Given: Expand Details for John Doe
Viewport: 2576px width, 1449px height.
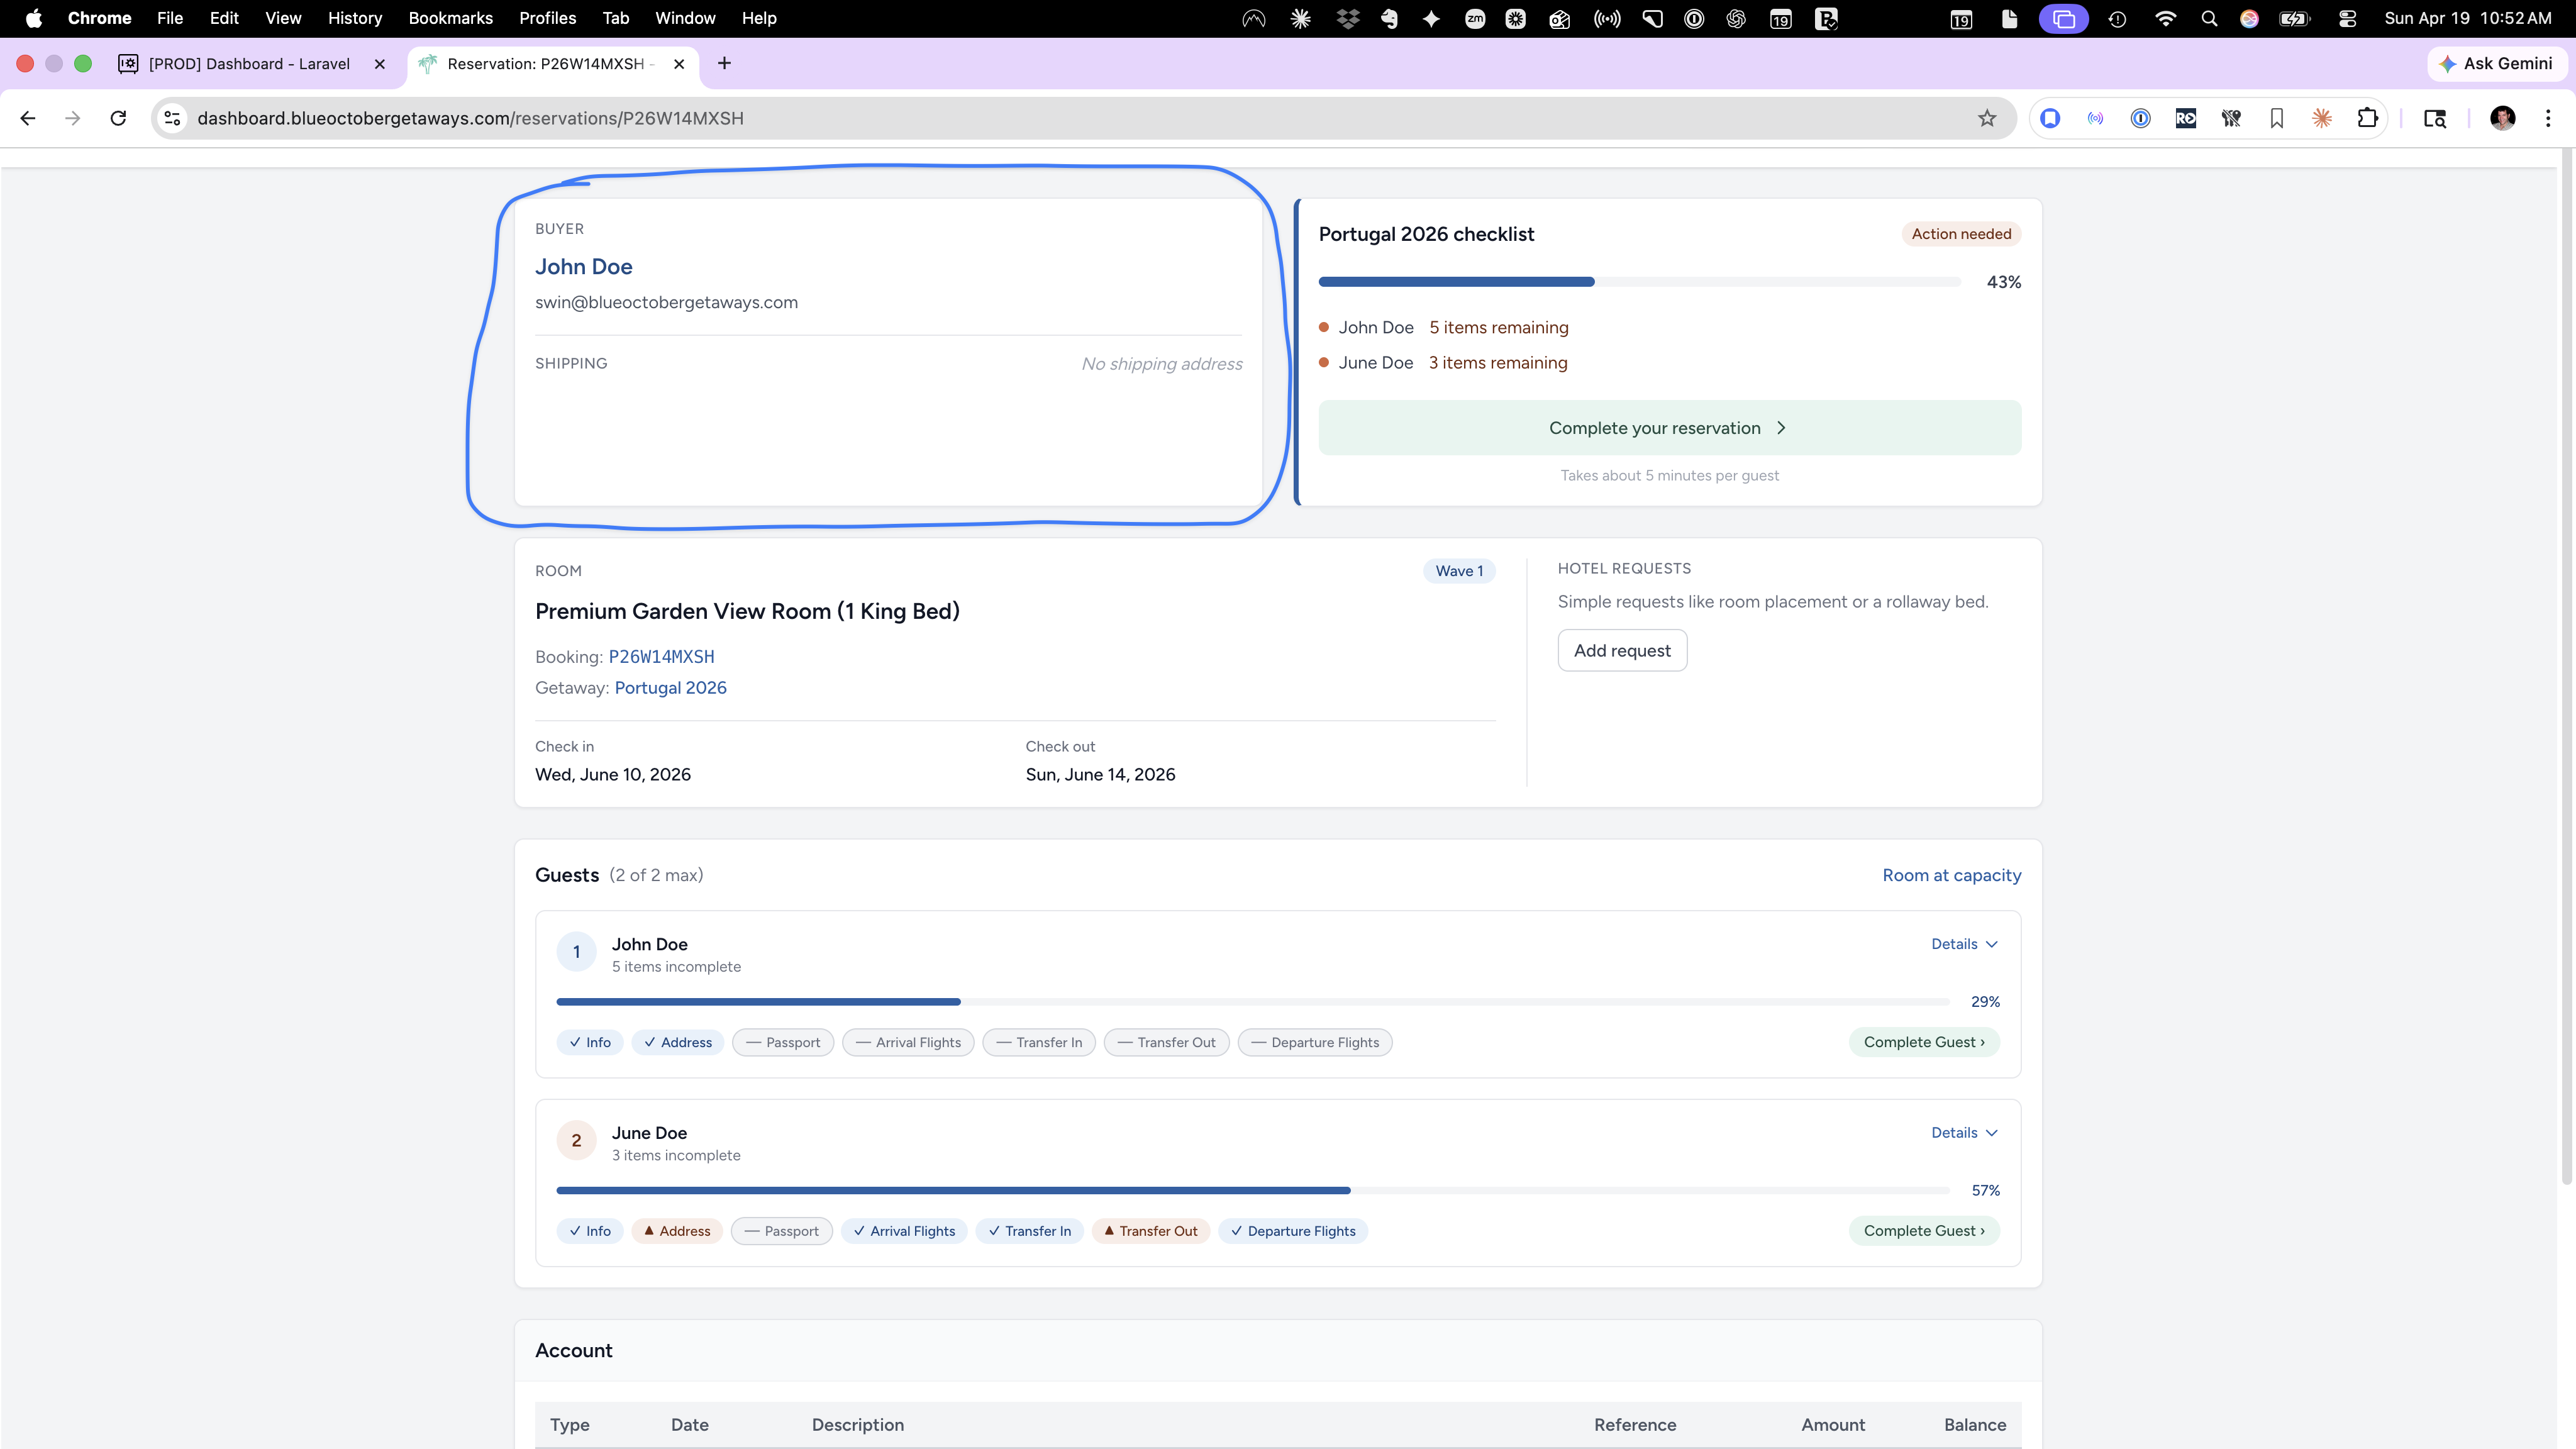Looking at the screenshot, I should pos(1964,944).
